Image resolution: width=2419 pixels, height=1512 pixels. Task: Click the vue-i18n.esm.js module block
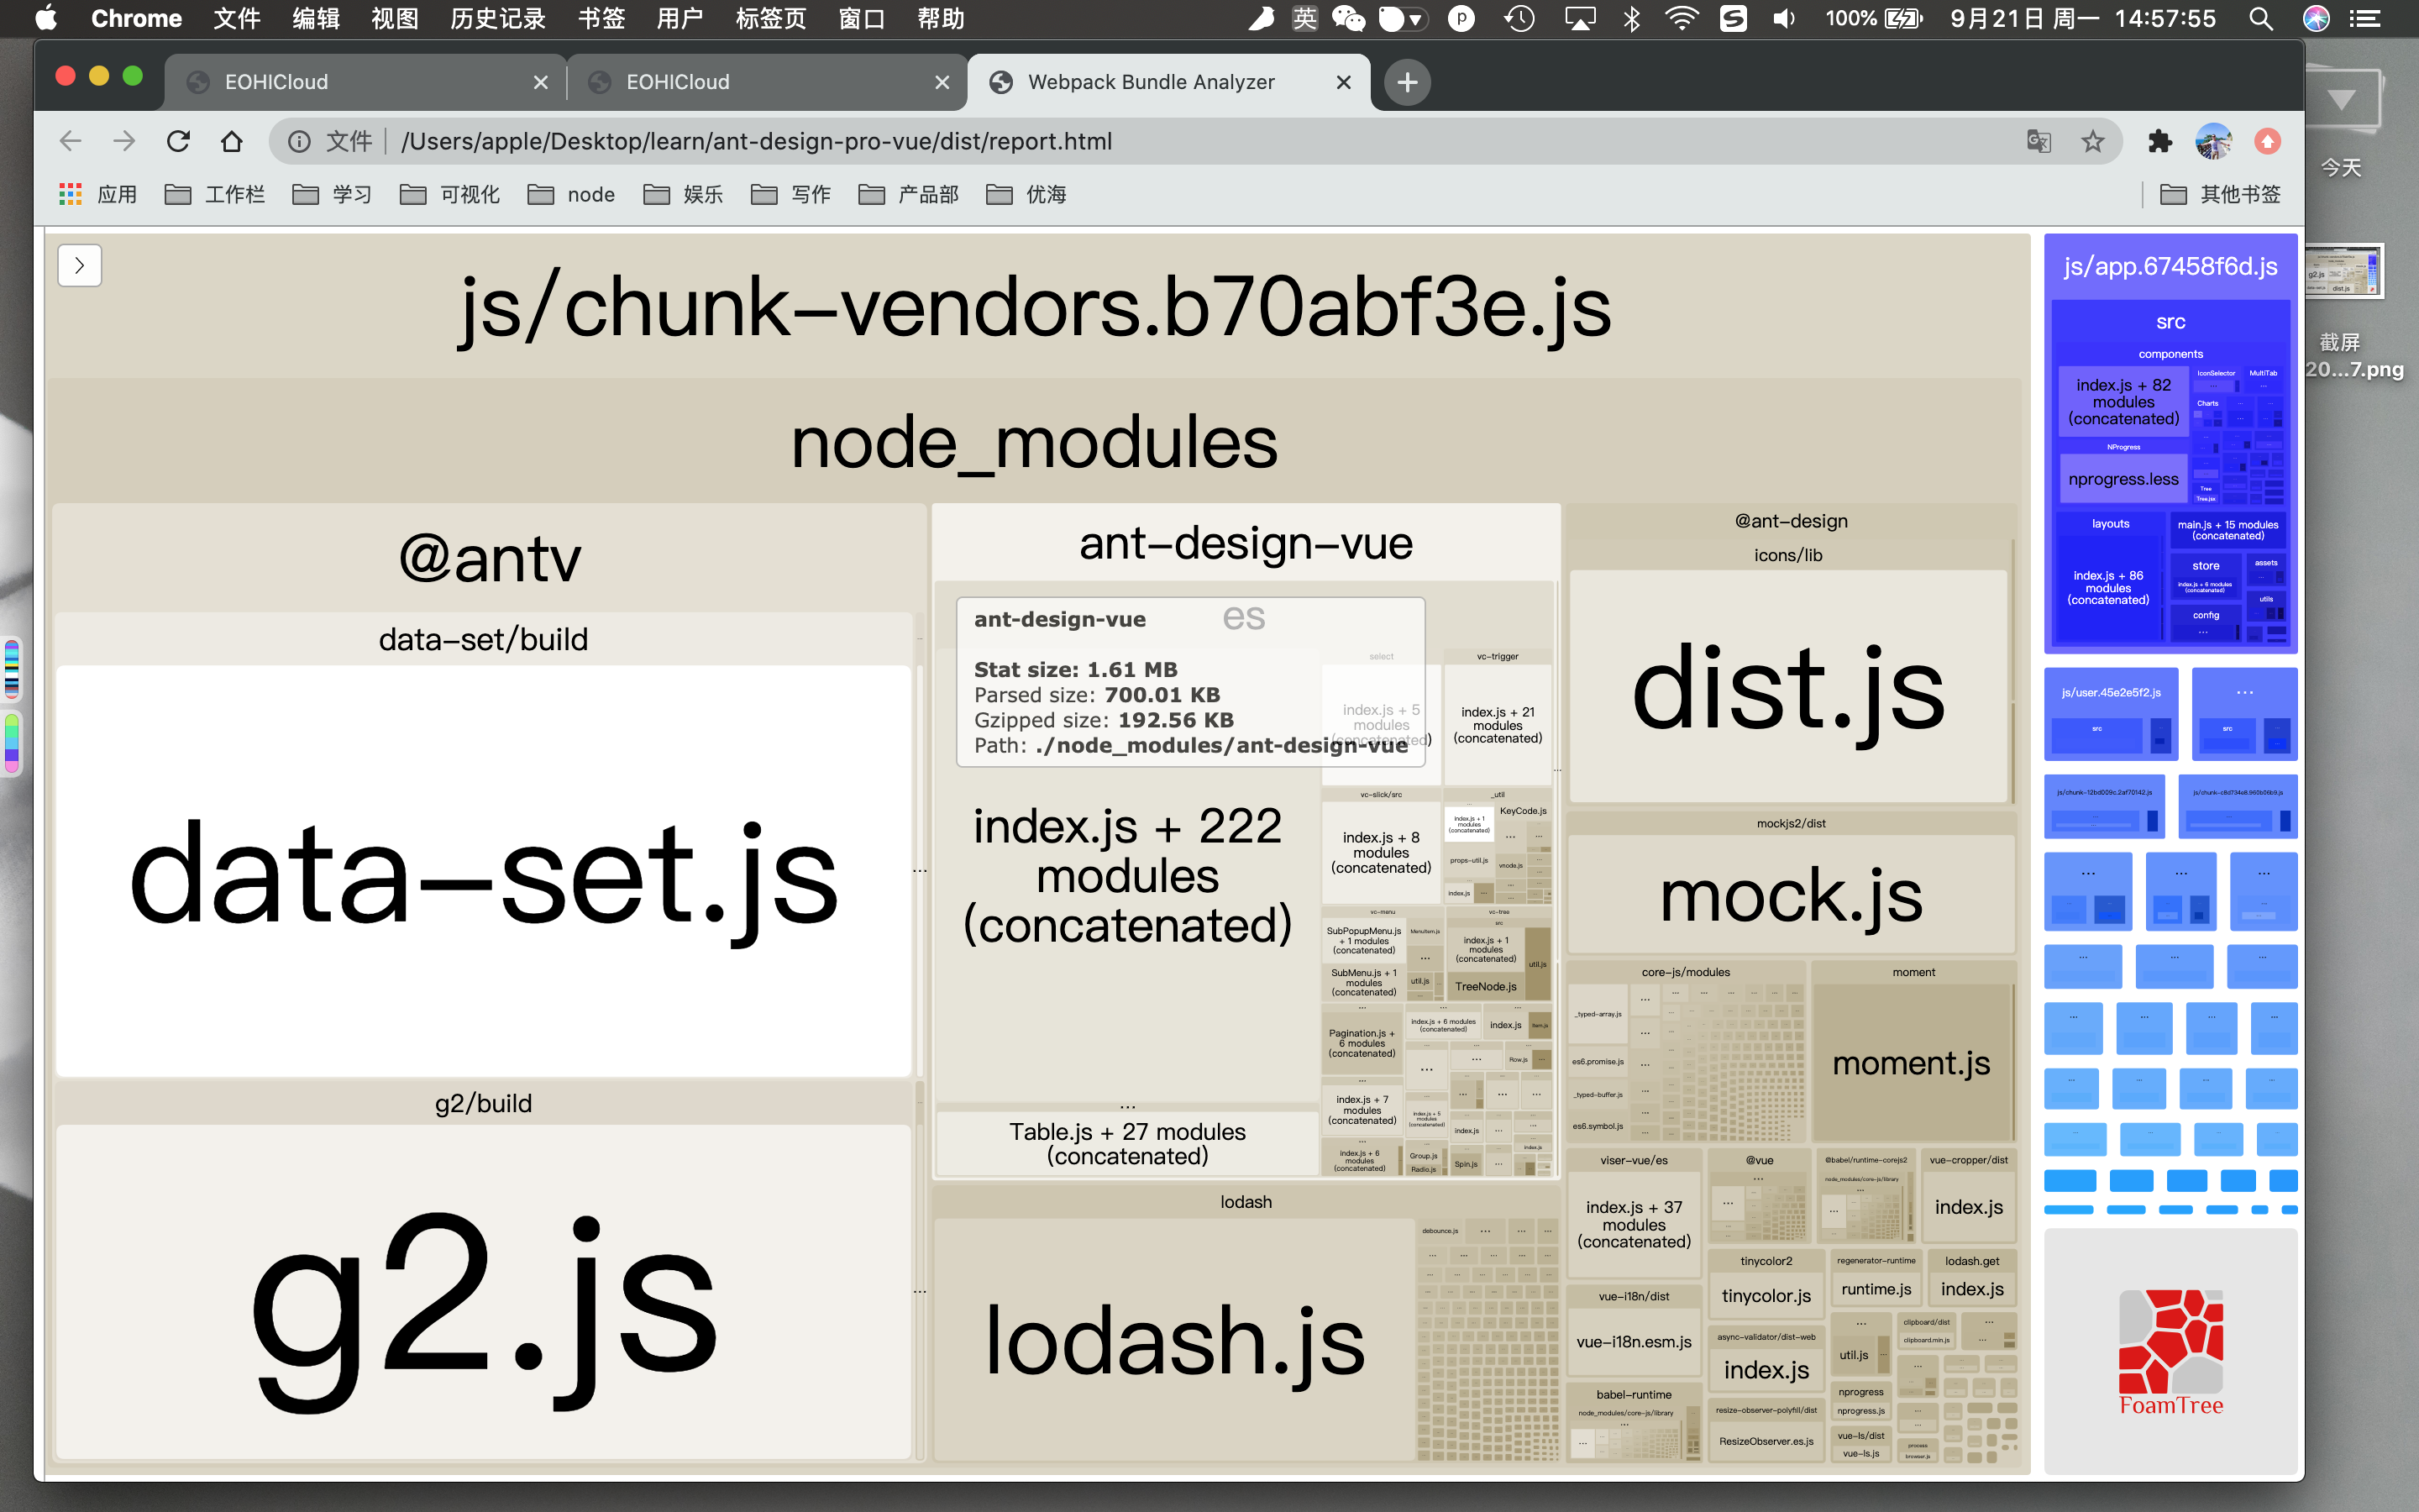[1634, 1342]
